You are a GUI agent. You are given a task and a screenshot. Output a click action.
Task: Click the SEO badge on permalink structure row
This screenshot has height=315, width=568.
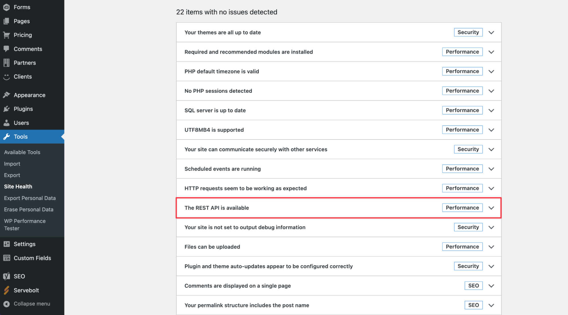(x=473, y=305)
